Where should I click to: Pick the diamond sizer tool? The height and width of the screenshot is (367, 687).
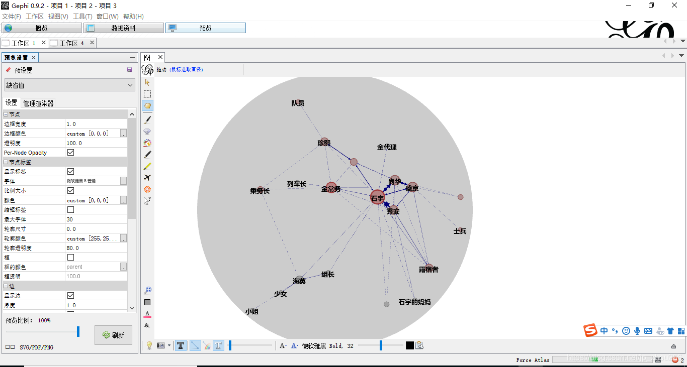pyautogui.click(x=147, y=132)
